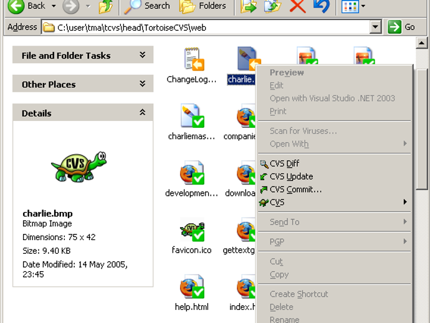Open the Views dropdown arrow
The width and height of the screenshot is (430, 323).
363,6
